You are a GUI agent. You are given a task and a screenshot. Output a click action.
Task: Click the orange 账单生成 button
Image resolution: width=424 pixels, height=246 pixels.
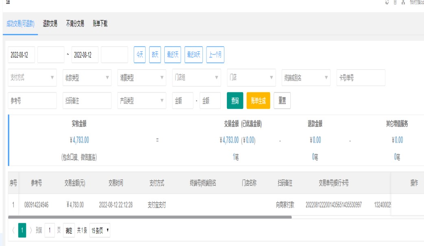coord(258,101)
